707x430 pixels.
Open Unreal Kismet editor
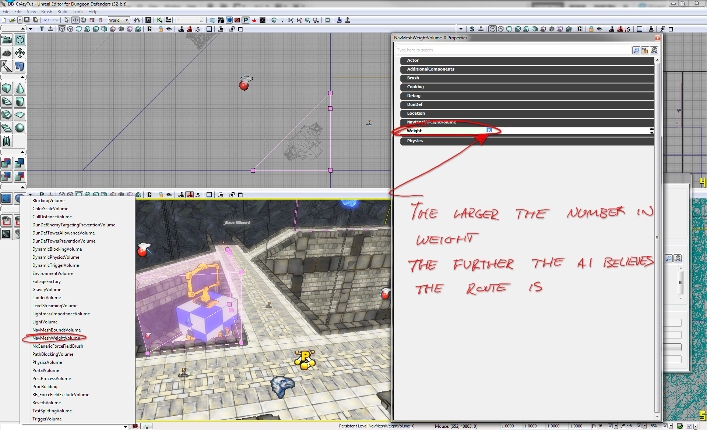point(159,20)
